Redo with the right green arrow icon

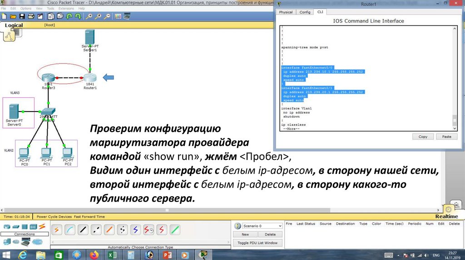click(78, 16)
